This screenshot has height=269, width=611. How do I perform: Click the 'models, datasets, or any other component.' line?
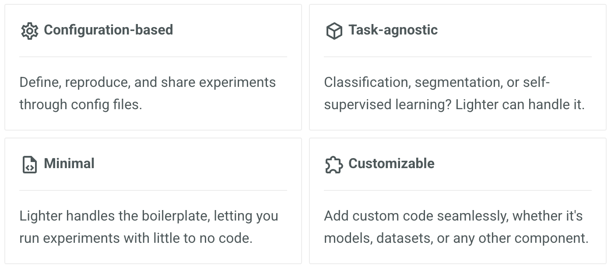(x=456, y=238)
